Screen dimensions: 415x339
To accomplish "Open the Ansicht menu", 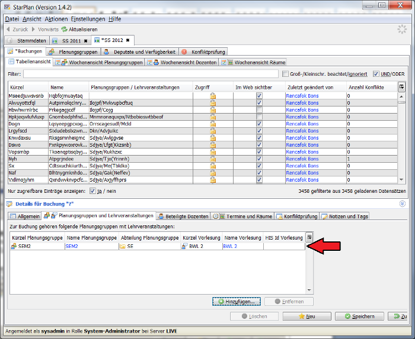I will [x=32, y=19].
